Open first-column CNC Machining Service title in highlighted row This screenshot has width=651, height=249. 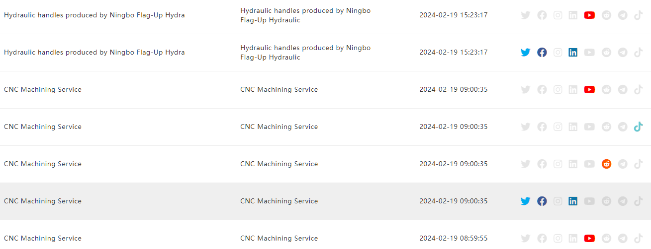(43, 201)
